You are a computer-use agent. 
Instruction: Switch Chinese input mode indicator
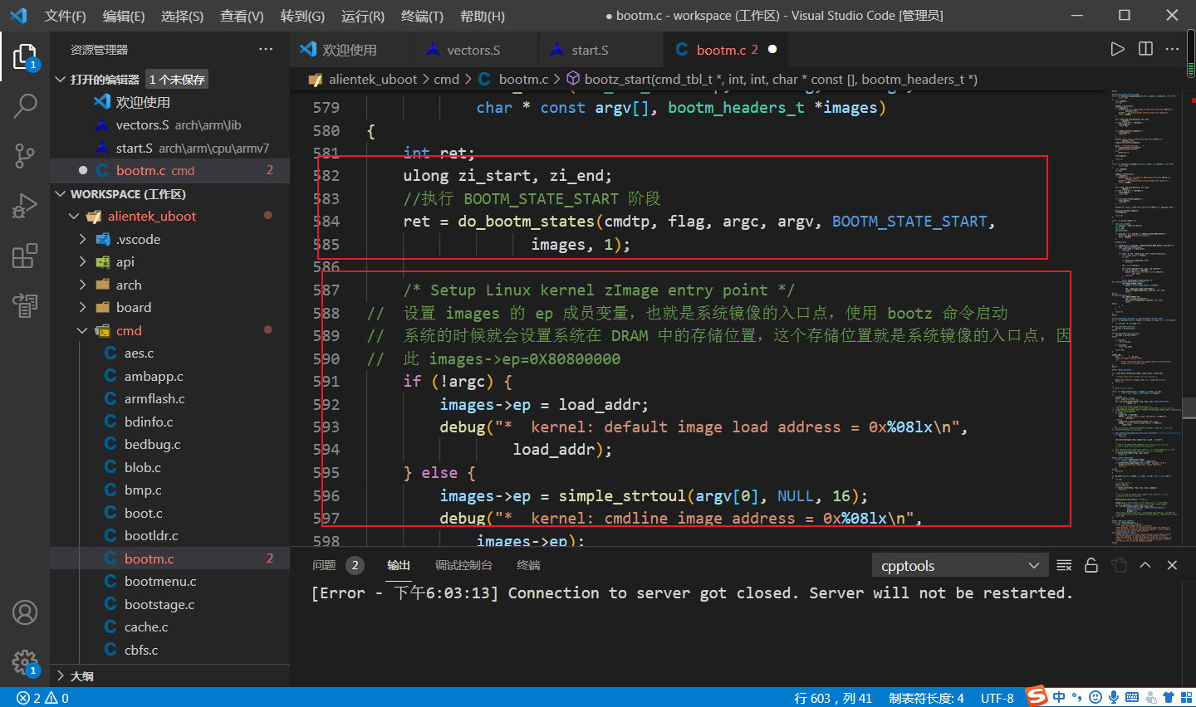1059,697
